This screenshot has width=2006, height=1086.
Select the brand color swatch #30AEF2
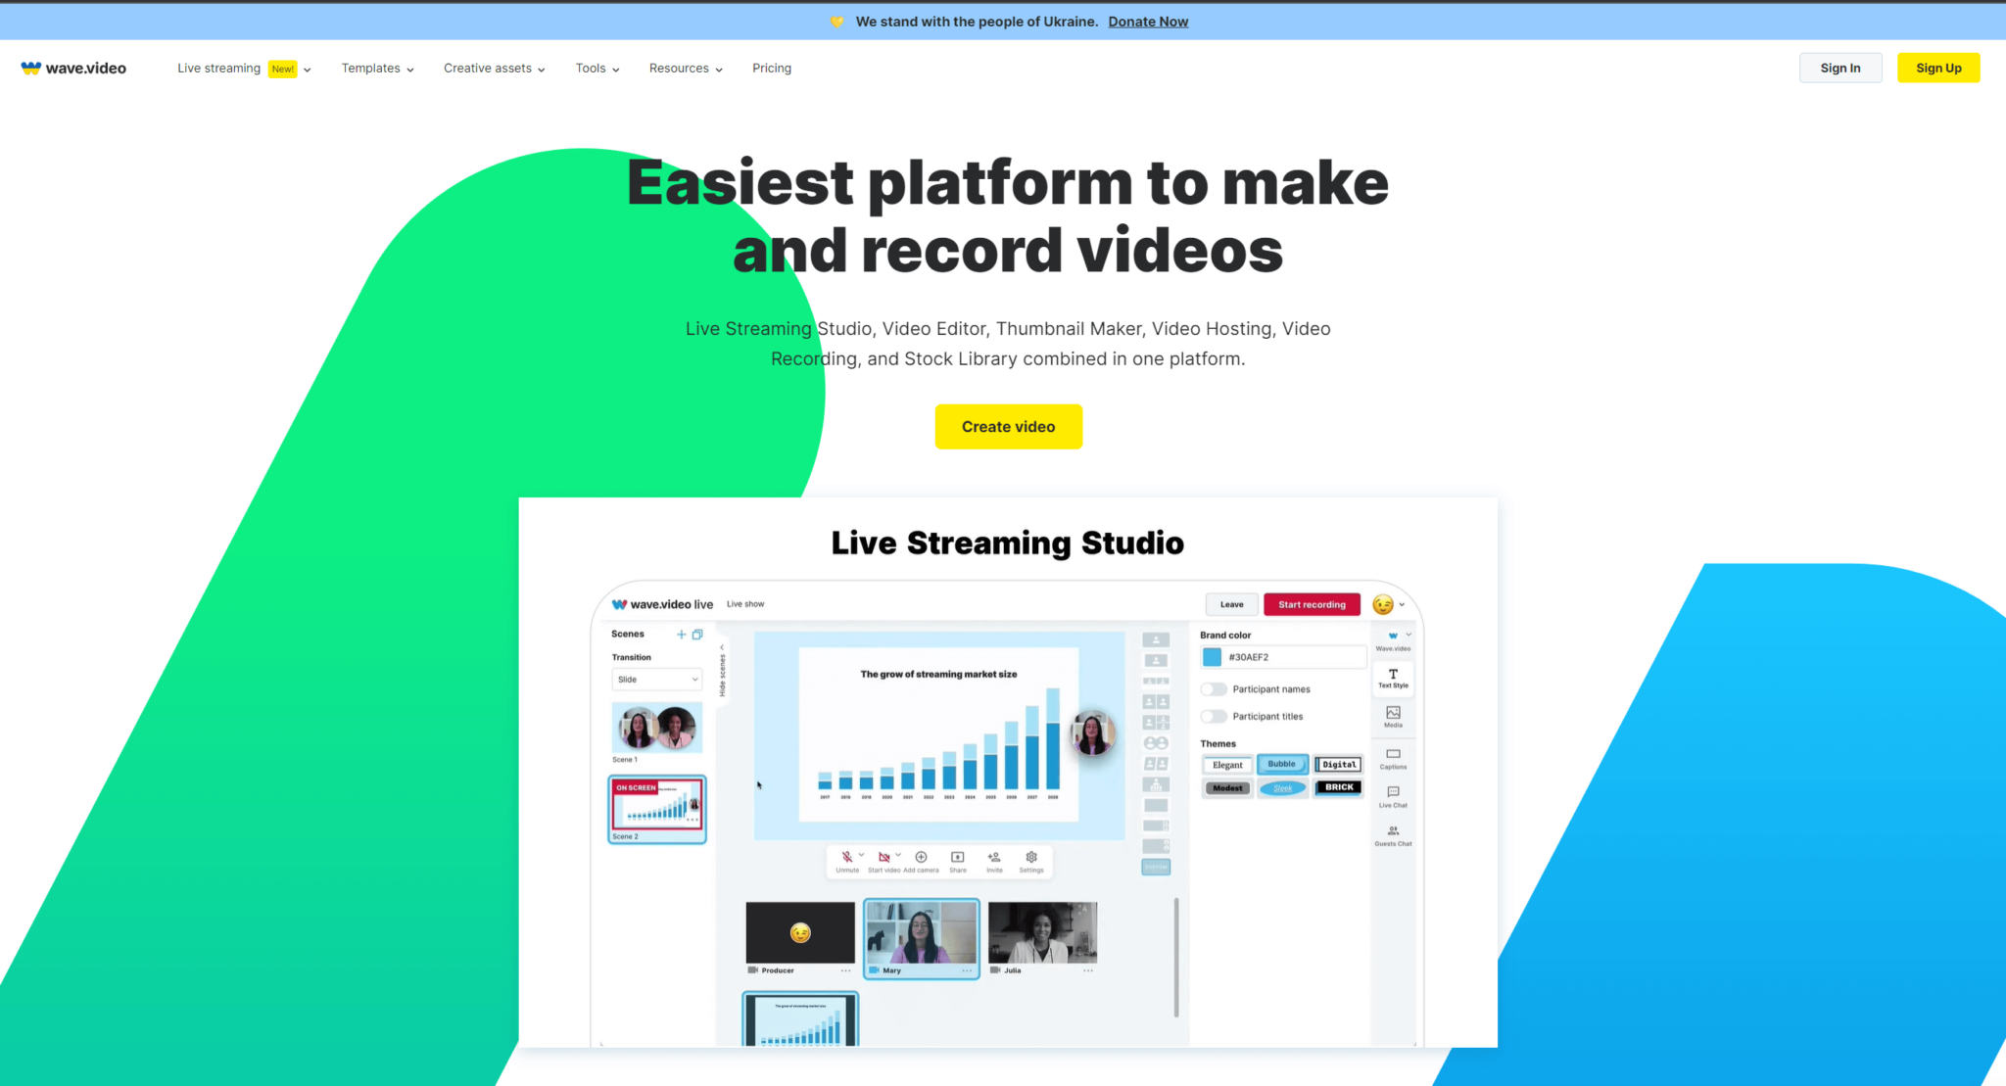pyautogui.click(x=1212, y=655)
